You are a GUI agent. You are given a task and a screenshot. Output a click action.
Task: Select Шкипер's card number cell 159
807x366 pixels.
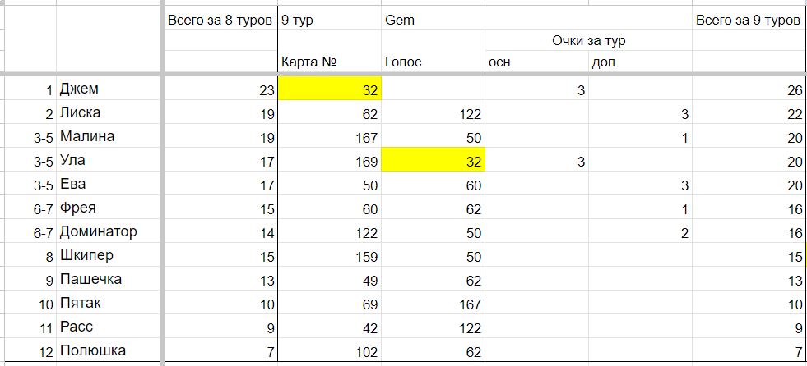(329, 255)
